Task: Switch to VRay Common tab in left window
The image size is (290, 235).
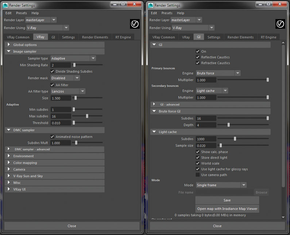Action: tap(18, 37)
